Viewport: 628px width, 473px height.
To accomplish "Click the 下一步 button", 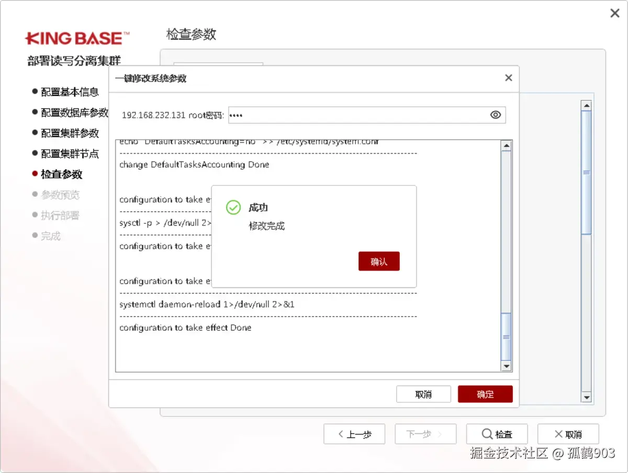I will pyautogui.click(x=425, y=434).
